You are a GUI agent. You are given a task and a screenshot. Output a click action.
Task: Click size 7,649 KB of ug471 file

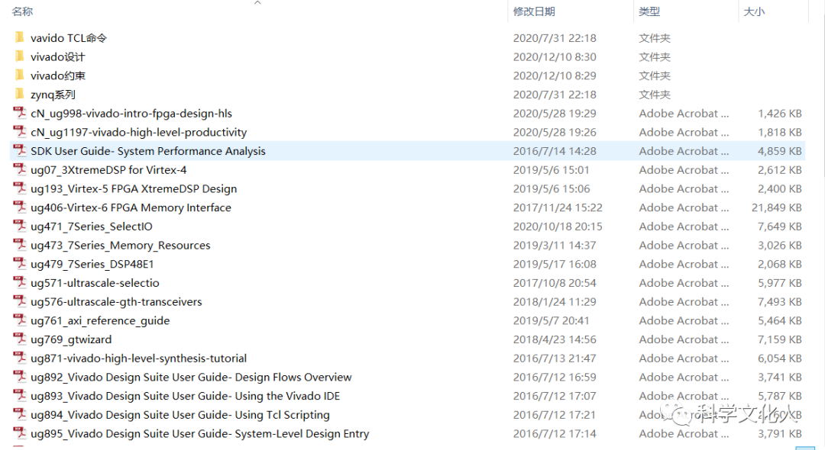(780, 227)
